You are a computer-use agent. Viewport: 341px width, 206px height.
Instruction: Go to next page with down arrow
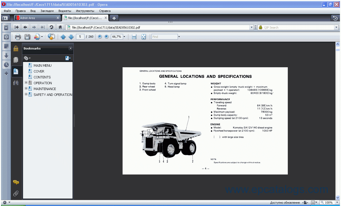point(71,37)
